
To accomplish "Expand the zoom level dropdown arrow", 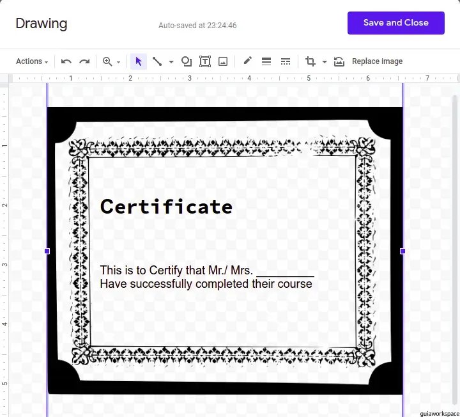I will [119, 62].
